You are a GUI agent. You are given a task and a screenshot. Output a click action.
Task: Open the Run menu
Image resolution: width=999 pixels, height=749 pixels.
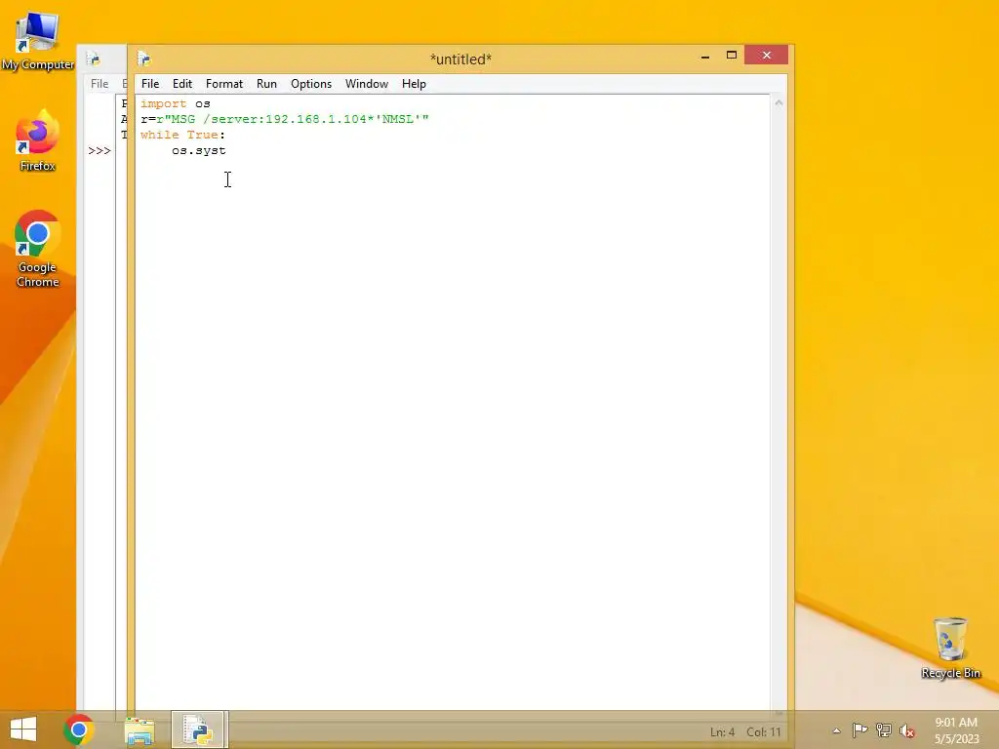tap(266, 84)
